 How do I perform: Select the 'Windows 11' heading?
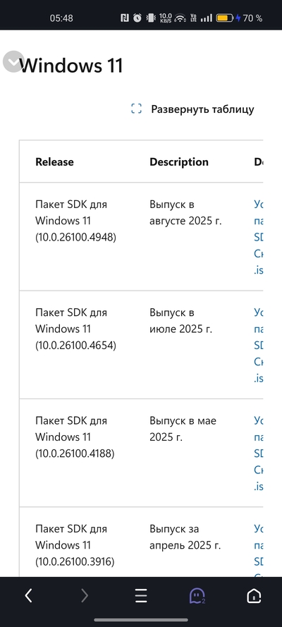(71, 66)
